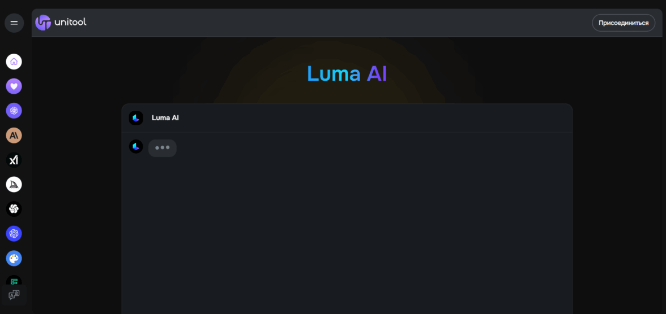Select the xAI icon in the sidebar
Viewport: 666px width, 314px height.
point(14,160)
